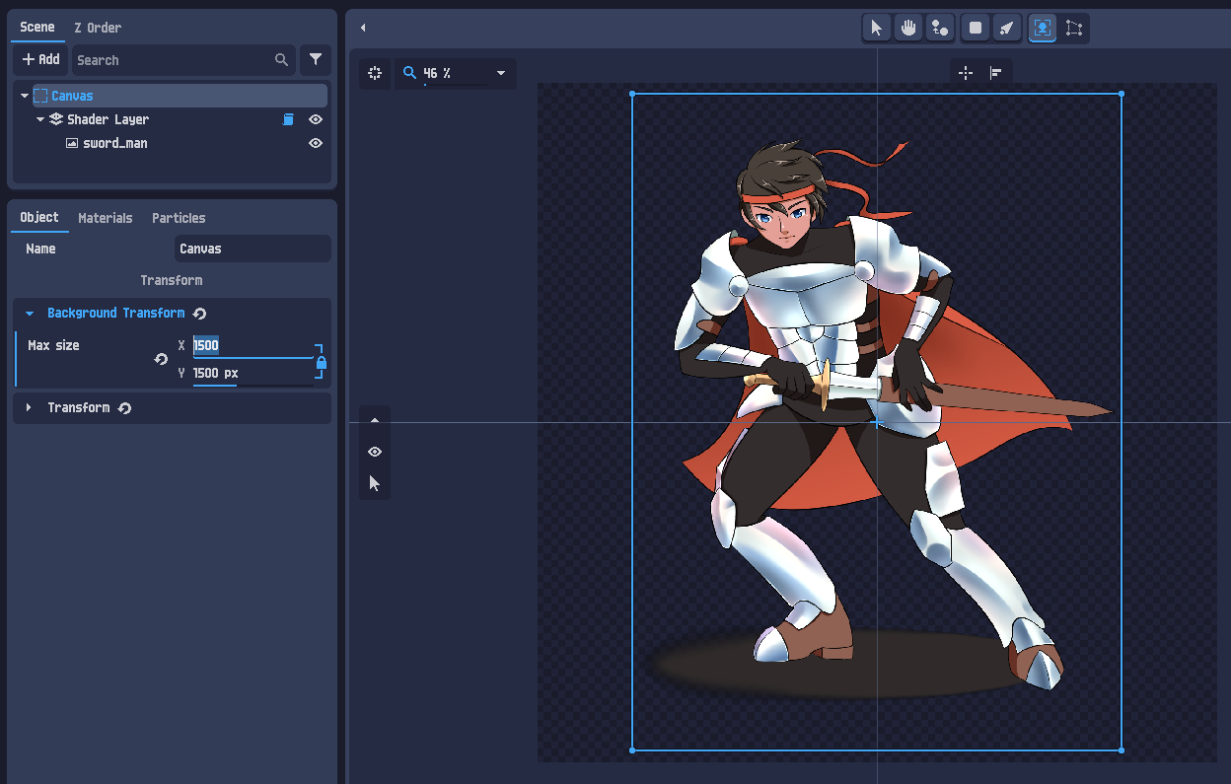This screenshot has height=784, width=1231.
Task: Click the Add button in the Scene panel
Action: click(39, 59)
